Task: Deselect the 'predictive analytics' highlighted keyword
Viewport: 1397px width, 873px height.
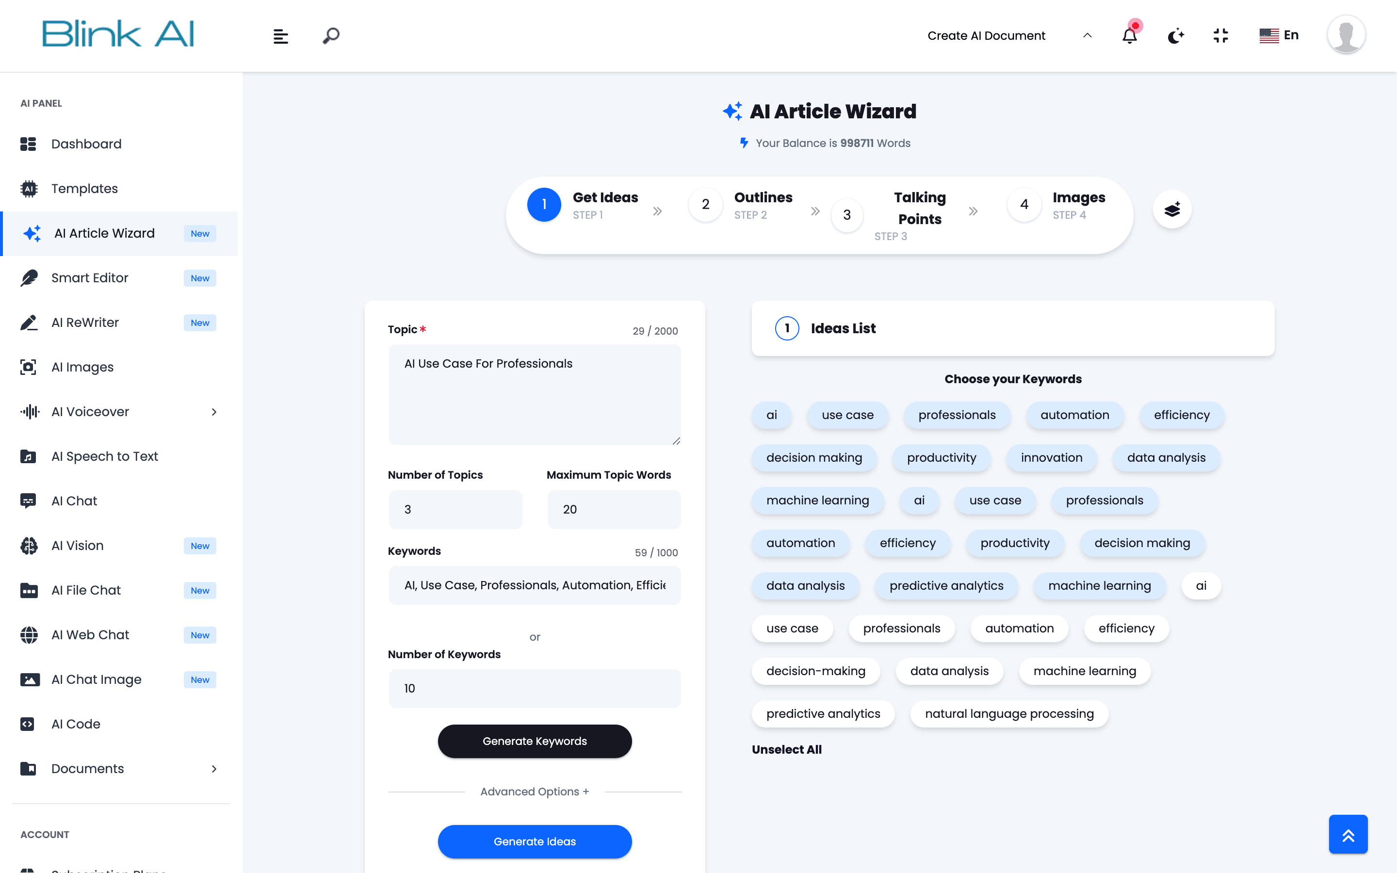Action: (946, 585)
